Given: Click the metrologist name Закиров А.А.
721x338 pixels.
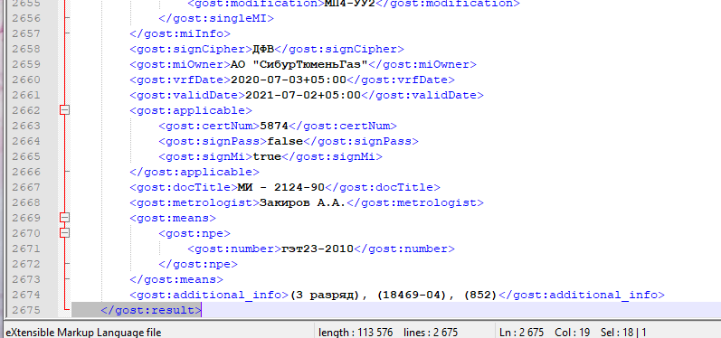Looking at the screenshot, I should (x=302, y=202).
